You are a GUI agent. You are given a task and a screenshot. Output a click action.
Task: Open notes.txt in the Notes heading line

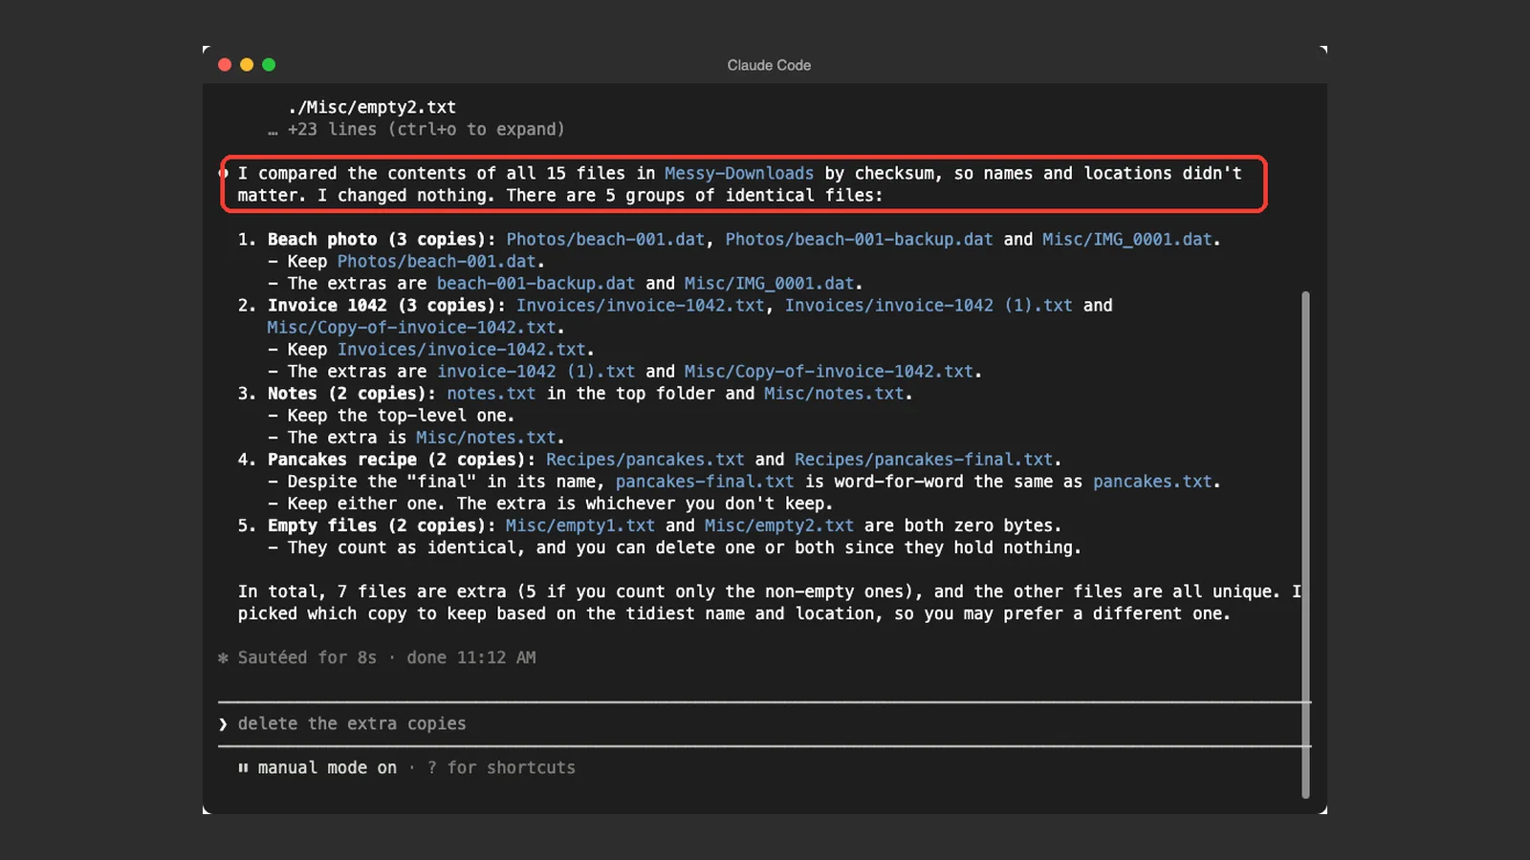tap(492, 393)
